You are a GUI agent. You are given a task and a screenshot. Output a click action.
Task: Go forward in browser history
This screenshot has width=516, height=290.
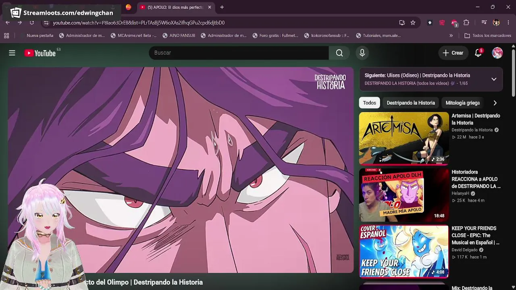pos(20,23)
